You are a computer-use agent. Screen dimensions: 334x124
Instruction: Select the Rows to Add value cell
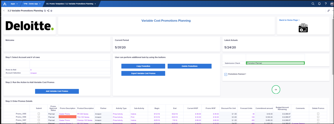point(70,70)
